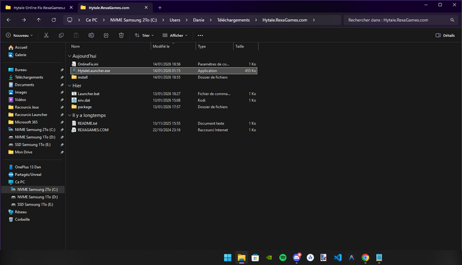Screen dimensions: 462x265
Task: Close the Hytale Online Fix tab
Action: point(71,8)
